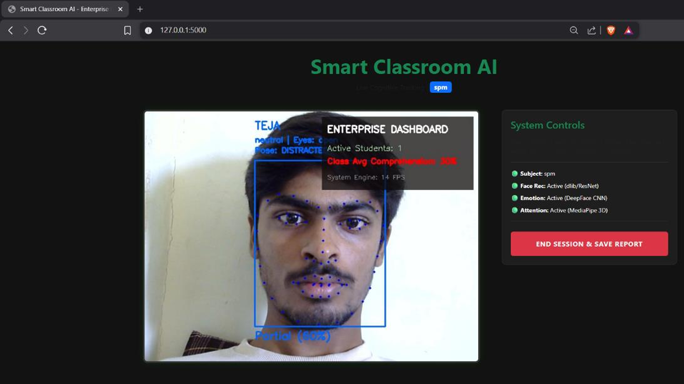Reload the page with refresh icon

[x=42, y=30]
